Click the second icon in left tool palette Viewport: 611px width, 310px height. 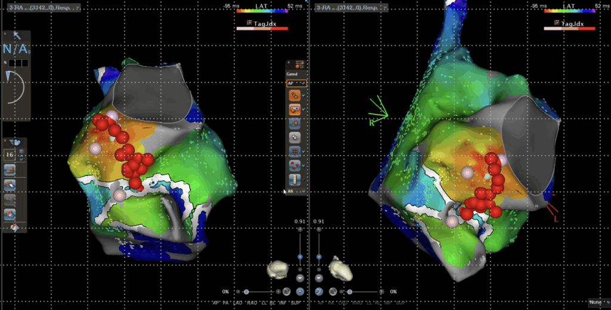coord(10,185)
